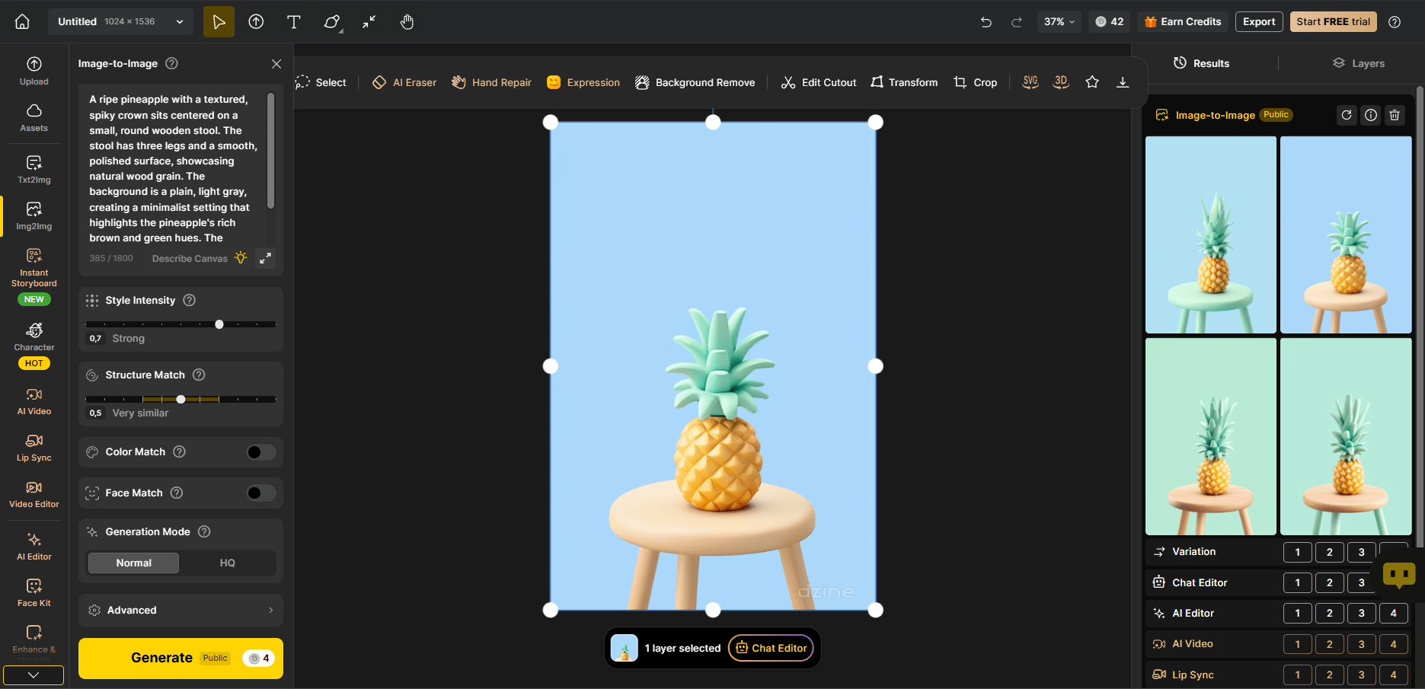Select the AI Eraser tool

404,82
